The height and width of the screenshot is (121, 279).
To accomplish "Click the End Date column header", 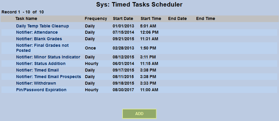I will pyautogui.click(x=177, y=18).
